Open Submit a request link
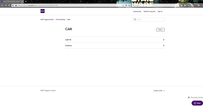Screen dimensions: 203x107 point(149,11)
